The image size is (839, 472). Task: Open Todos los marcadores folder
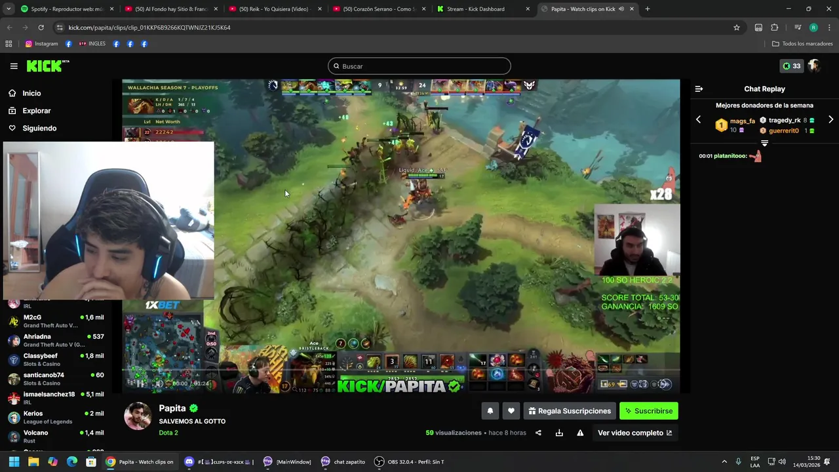point(802,44)
